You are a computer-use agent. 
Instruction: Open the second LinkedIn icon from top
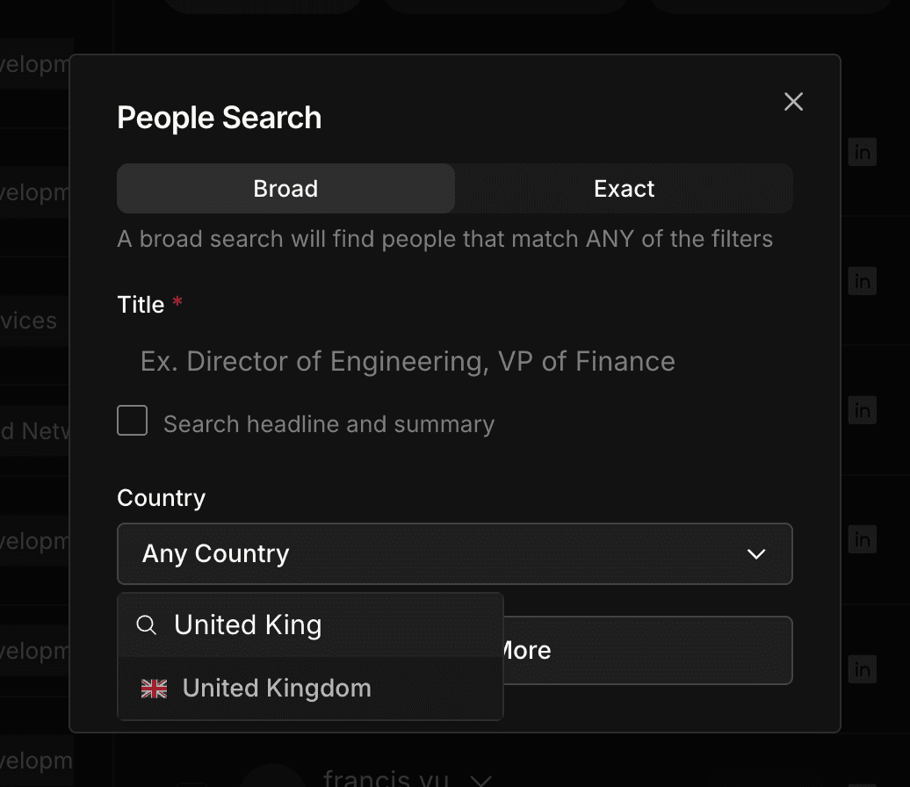(863, 281)
